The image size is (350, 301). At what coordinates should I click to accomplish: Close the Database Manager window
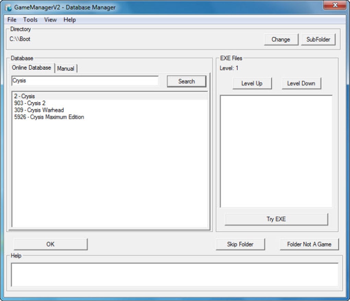[335, 5]
